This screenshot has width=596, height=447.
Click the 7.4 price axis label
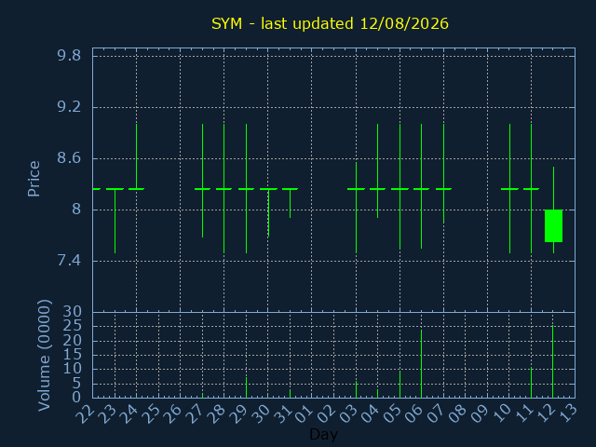click(69, 261)
